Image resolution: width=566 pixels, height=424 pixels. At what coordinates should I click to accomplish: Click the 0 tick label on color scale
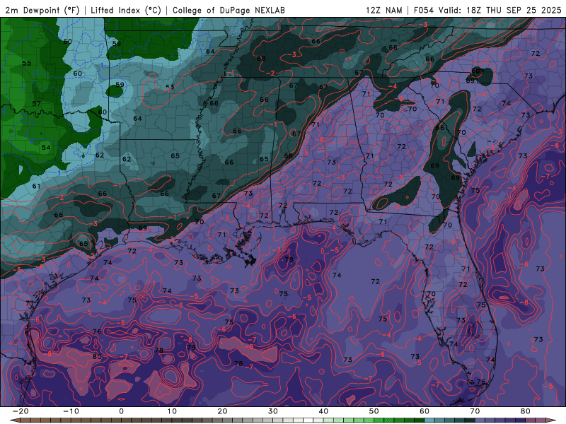coord(121,411)
